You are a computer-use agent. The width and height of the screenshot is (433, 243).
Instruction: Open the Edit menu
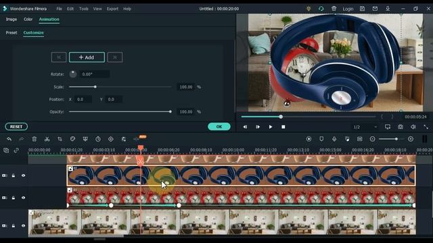click(x=70, y=9)
